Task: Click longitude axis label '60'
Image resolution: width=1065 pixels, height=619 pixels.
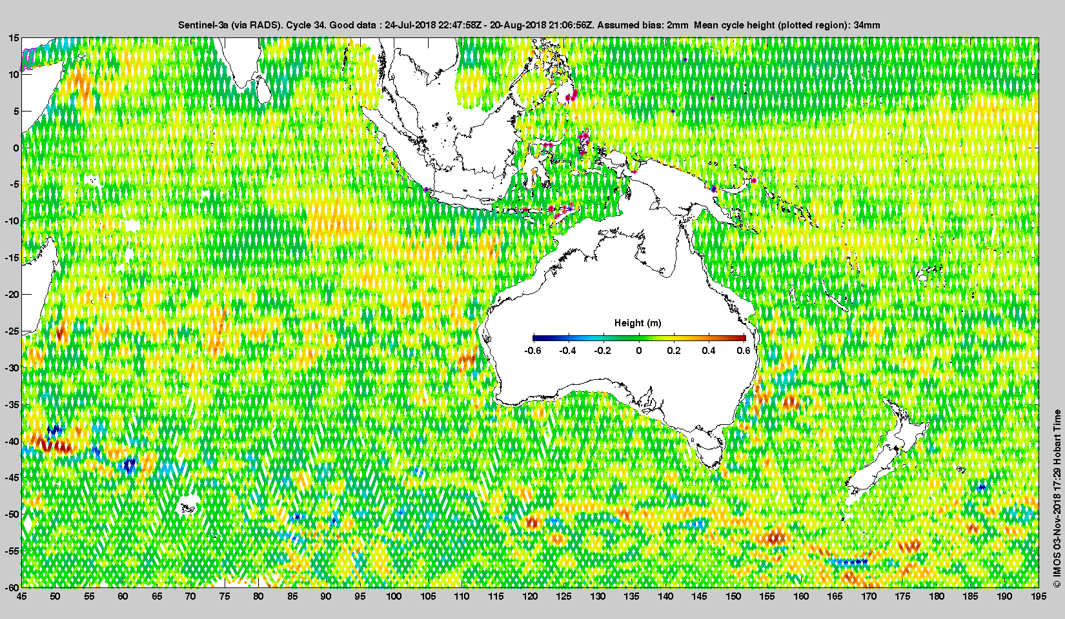Action: (x=123, y=596)
